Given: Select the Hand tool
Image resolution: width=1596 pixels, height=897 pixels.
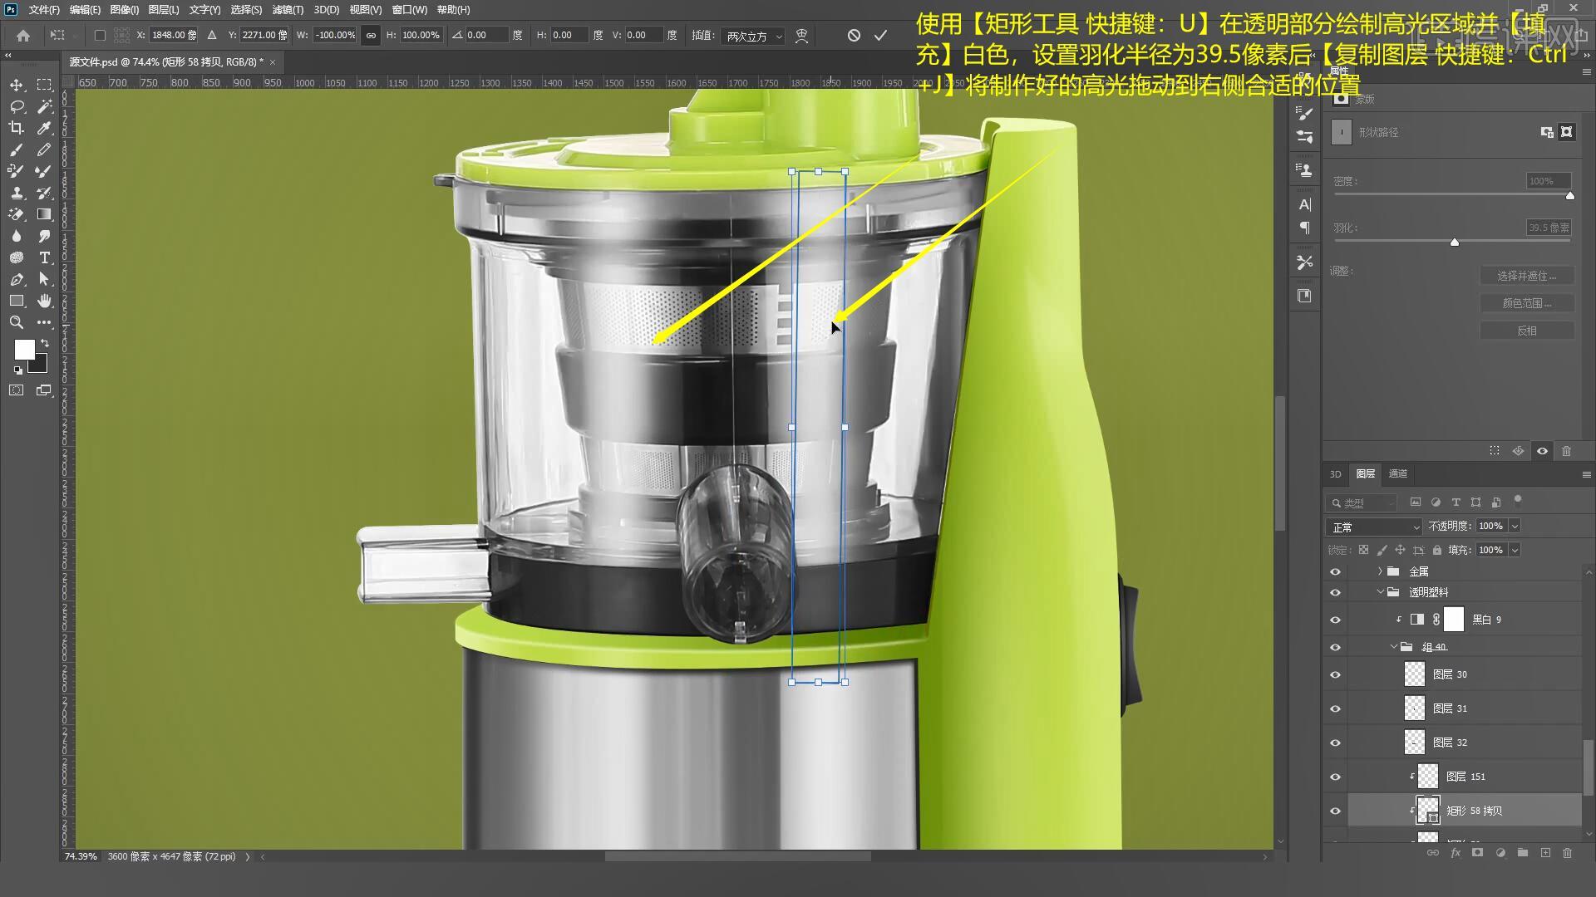Looking at the screenshot, I should tap(44, 301).
